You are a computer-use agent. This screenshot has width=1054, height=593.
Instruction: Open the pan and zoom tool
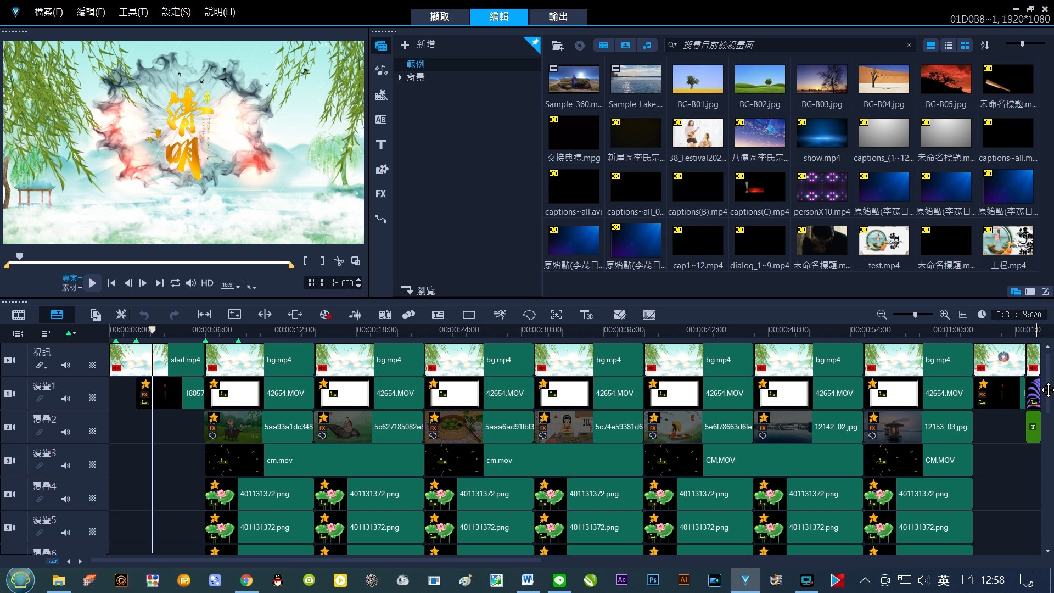(x=556, y=315)
